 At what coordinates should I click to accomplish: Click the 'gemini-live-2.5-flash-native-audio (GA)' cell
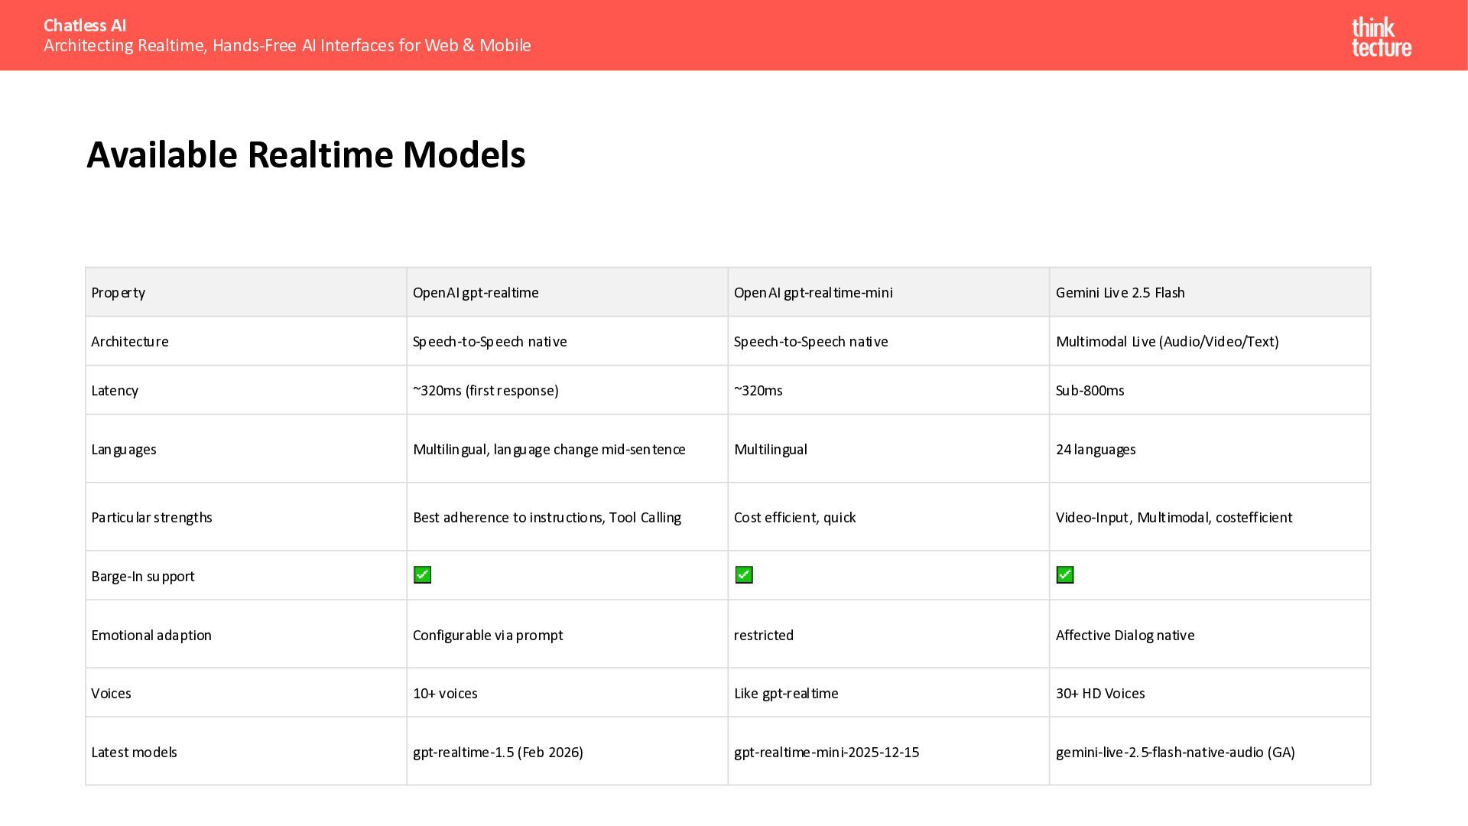tap(1174, 753)
